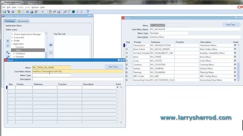Viewport: 243px width, 136px height.
Task: Expand the Validation tree node
Action: pos(14,54)
